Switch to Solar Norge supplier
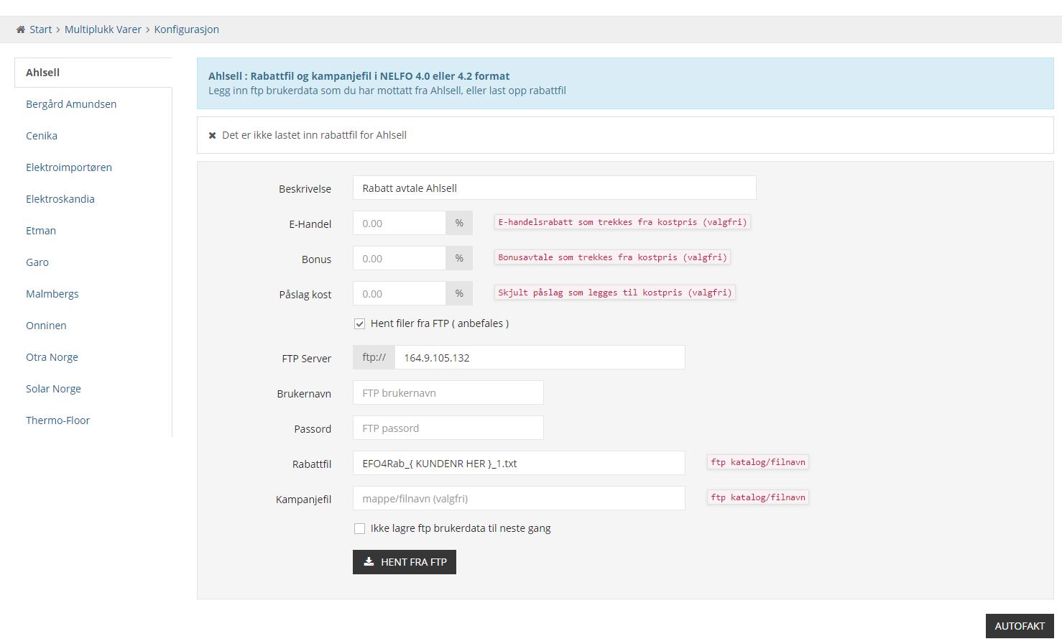The image size is (1062, 644). [x=53, y=389]
